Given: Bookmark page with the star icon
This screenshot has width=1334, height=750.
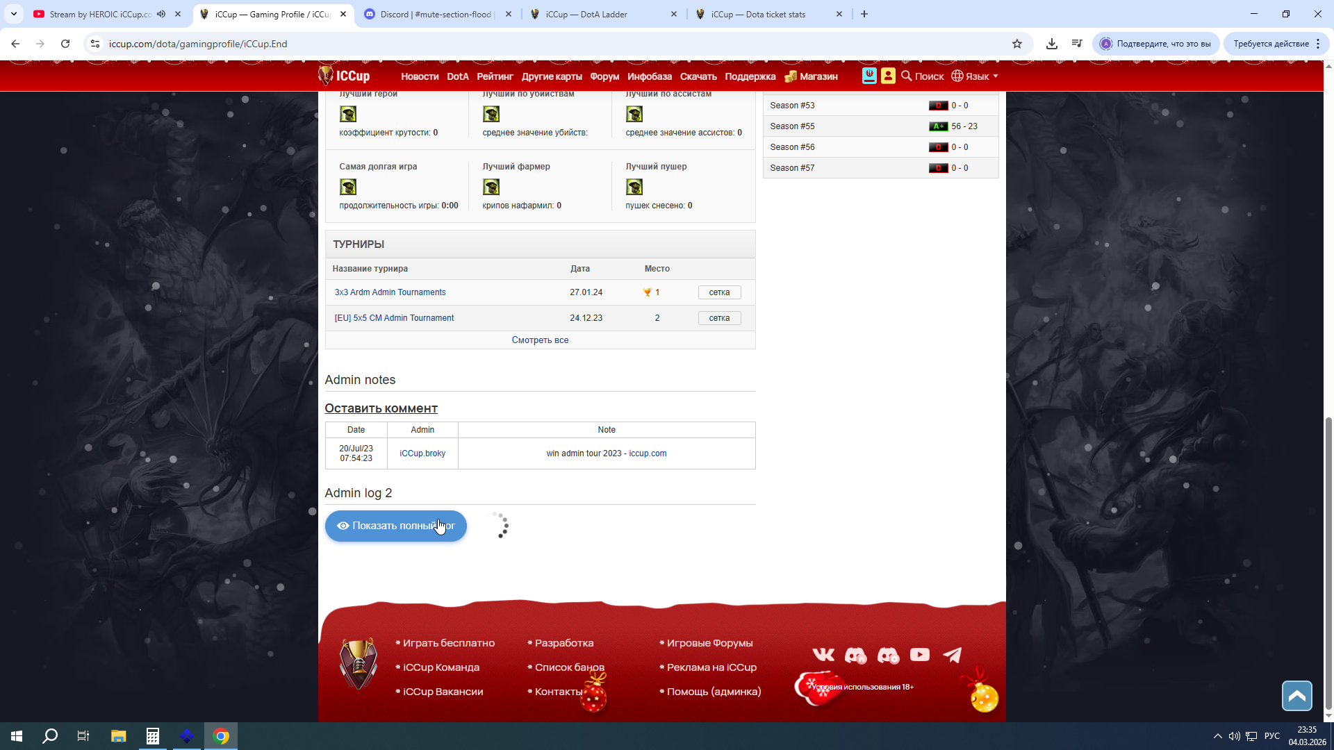Looking at the screenshot, I should click(1017, 44).
